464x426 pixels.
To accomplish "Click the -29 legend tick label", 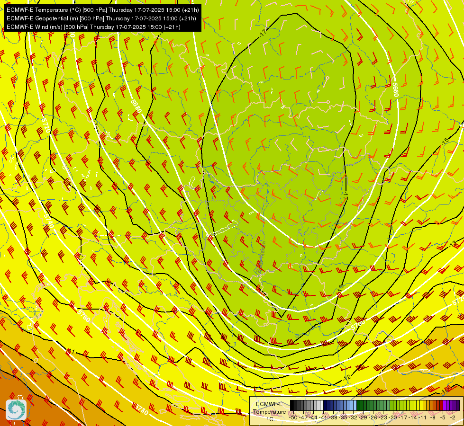I will (363, 417).
